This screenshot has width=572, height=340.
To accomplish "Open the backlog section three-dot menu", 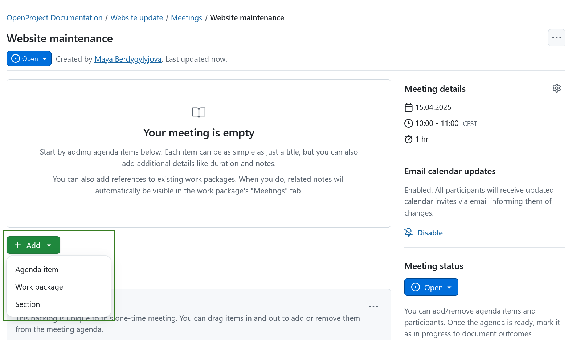I will pos(373,306).
